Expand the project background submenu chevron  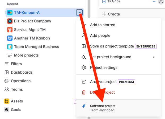(x=154, y=57)
